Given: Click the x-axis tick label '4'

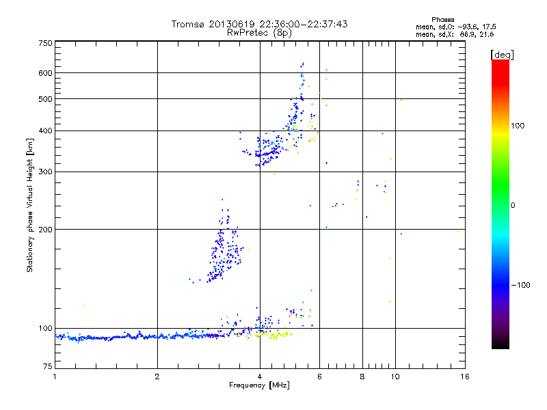Looking at the screenshot, I should 260,377.
